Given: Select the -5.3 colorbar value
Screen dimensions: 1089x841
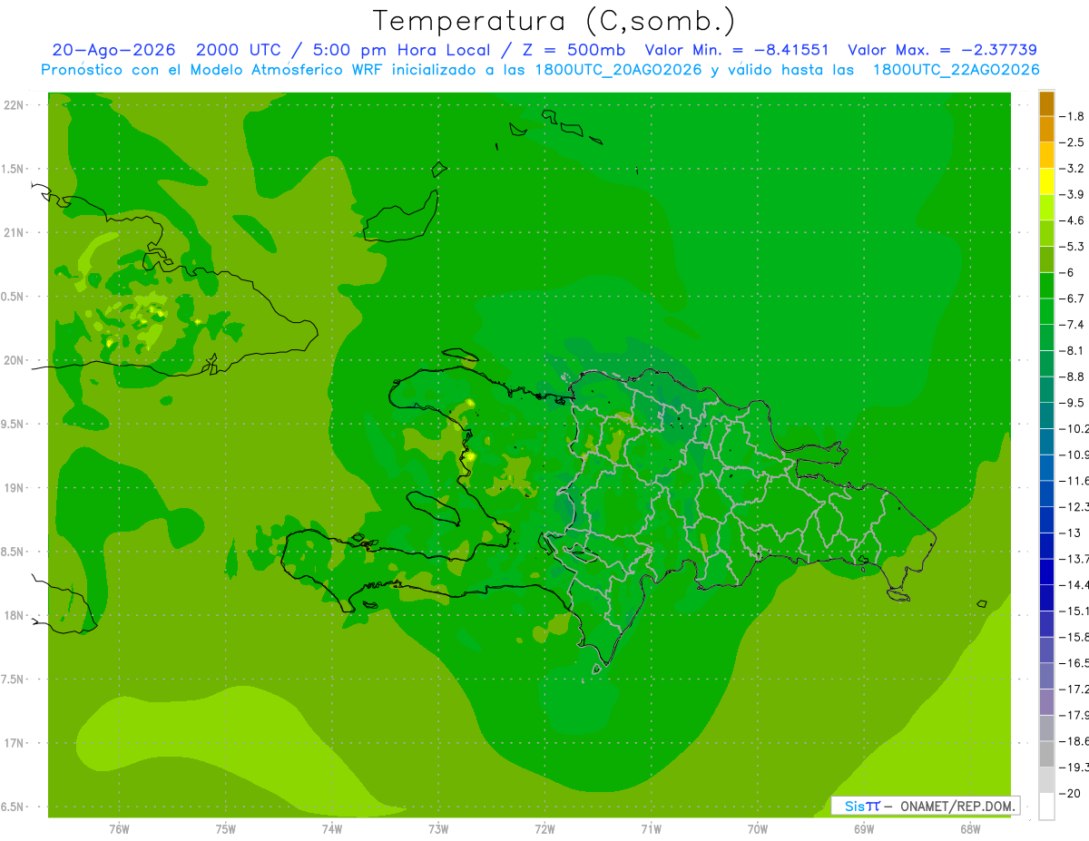Looking at the screenshot, I should (1073, 247).
